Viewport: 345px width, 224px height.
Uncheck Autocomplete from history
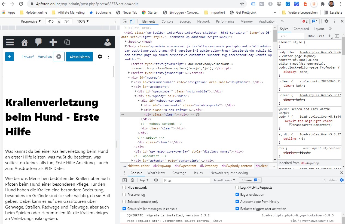click(x=237, y=201)
